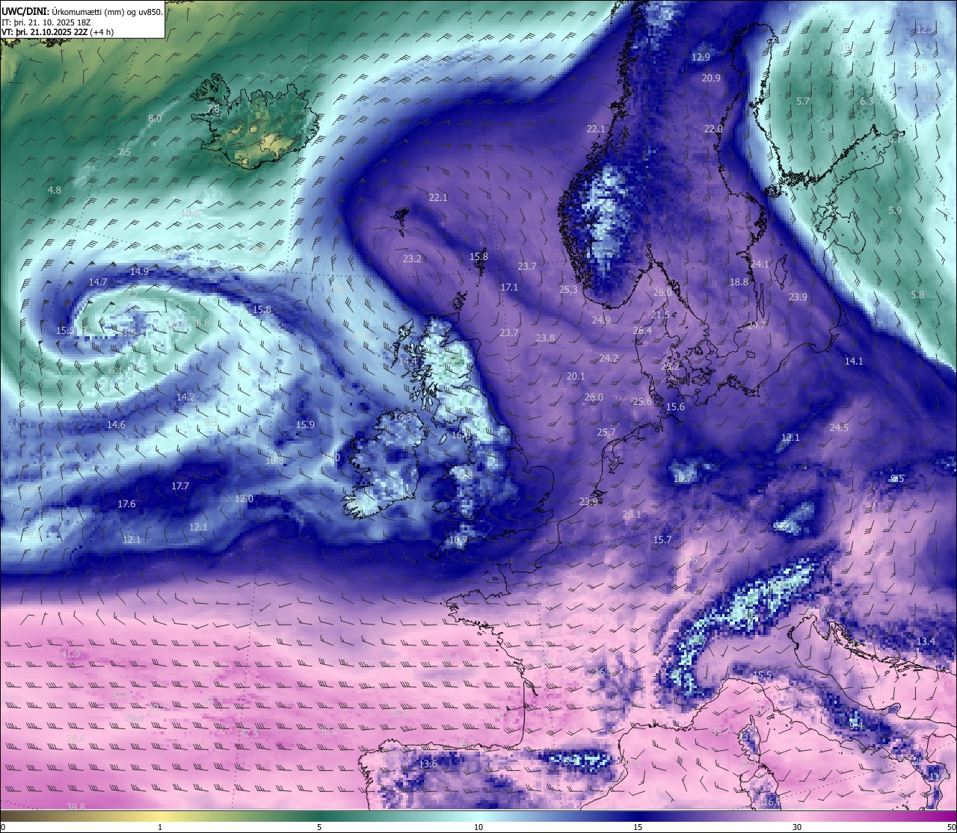The width and height of the screenshot is (957, 833).
Task: Click the 25.7 value label
Action: tap(606, 433)
